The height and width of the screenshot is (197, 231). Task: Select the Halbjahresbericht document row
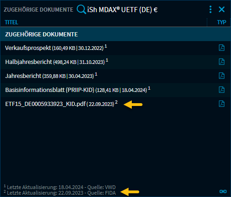pos(115,62)
